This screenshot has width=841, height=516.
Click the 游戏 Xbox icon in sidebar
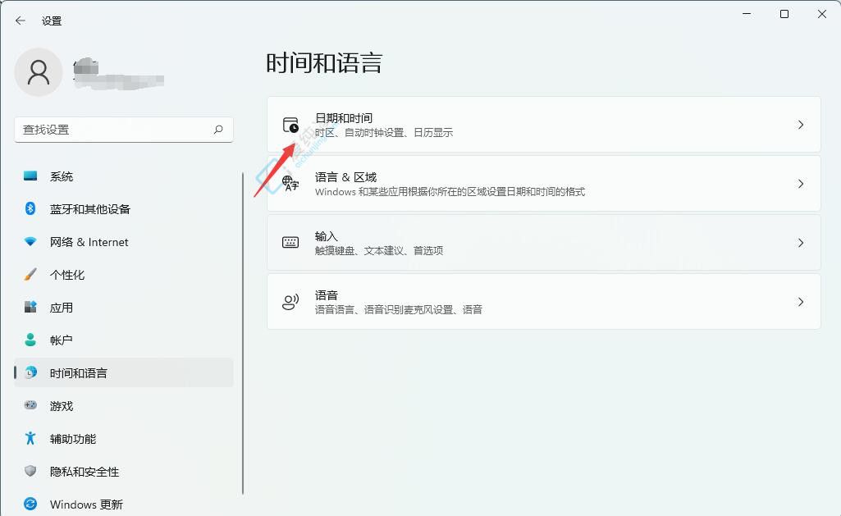28,406
